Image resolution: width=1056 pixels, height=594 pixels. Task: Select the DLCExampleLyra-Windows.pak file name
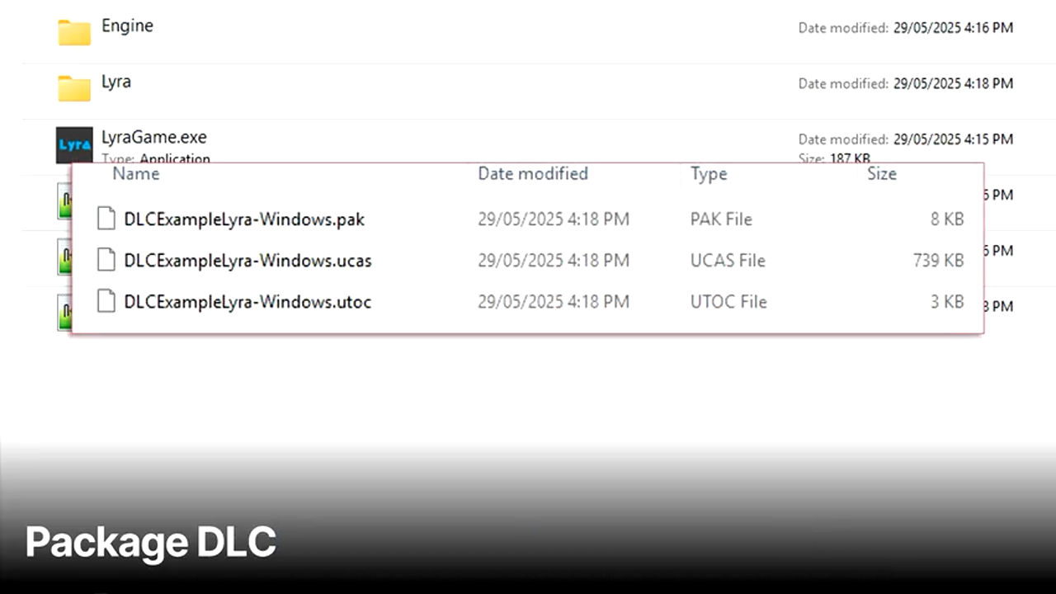(244, 219)
